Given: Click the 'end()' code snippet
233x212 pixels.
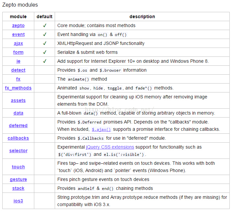Looking at the screenshot, I should [107, 189].
